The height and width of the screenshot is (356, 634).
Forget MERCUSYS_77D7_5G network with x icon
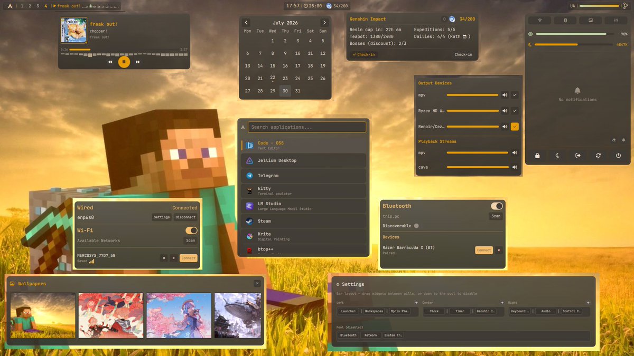[173, 258]
